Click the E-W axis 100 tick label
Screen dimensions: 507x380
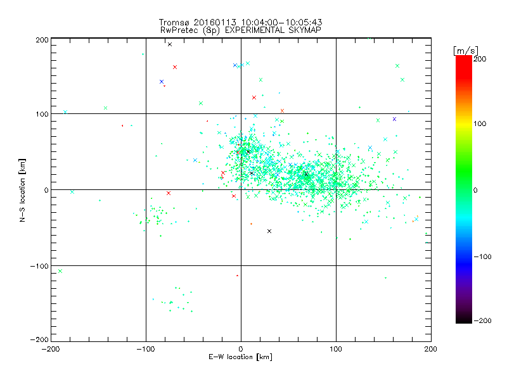pyautogui.click(x=336, y=349)
